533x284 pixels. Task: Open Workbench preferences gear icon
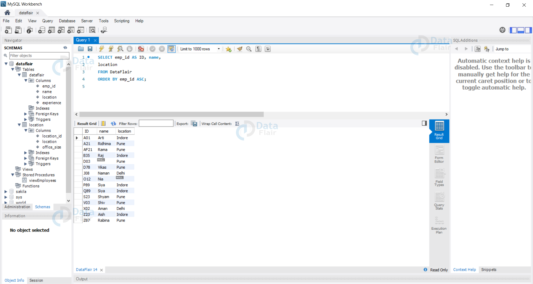tap(502, 30)
